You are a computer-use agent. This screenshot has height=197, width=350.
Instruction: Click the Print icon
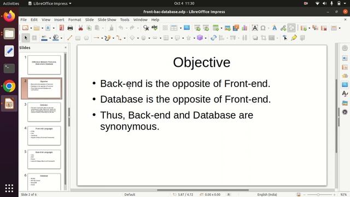[x=70, y=28]
